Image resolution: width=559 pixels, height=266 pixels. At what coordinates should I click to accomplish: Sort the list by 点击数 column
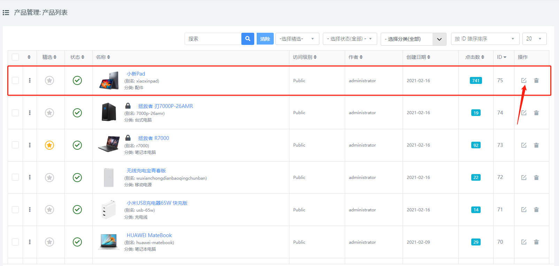point(475,57)
